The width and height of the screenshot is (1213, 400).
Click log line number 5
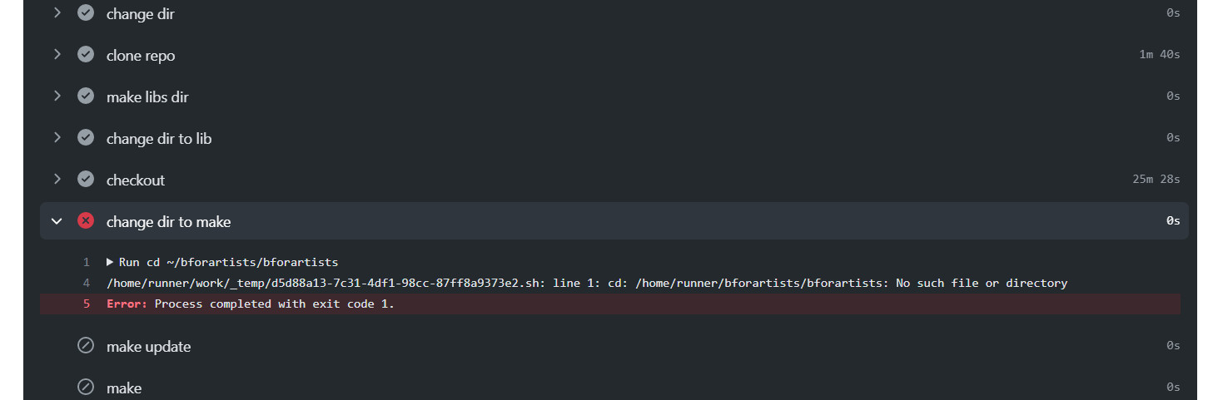pos(86,304)
